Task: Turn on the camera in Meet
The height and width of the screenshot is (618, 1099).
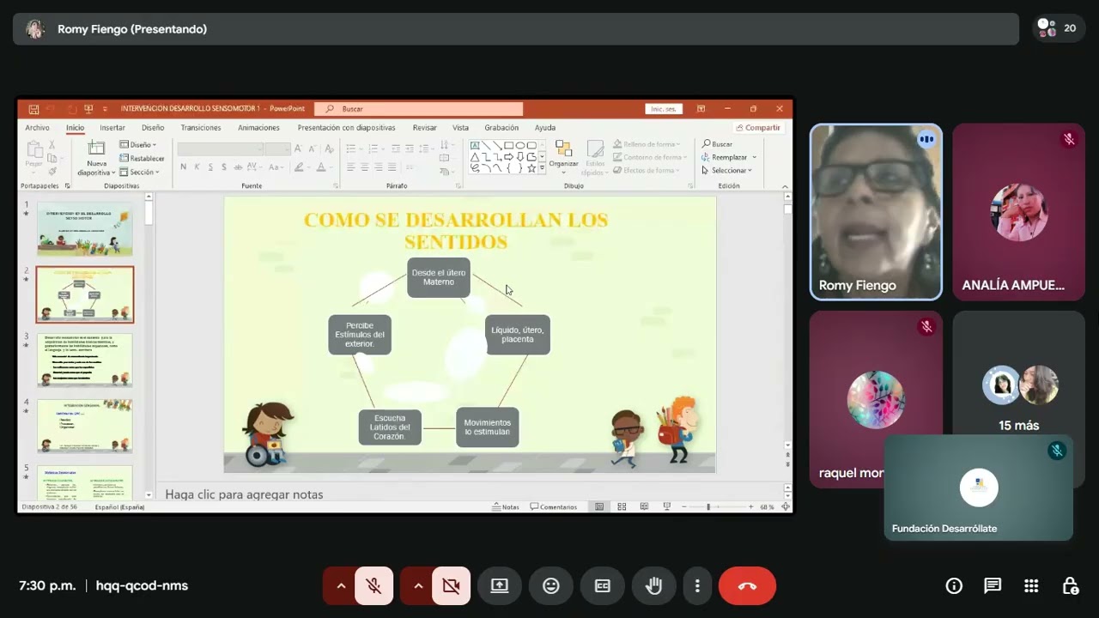Action: (451, 585)
